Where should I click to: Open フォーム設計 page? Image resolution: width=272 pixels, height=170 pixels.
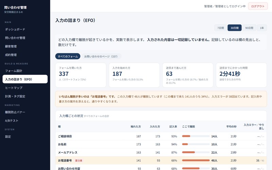pos(25,71)
